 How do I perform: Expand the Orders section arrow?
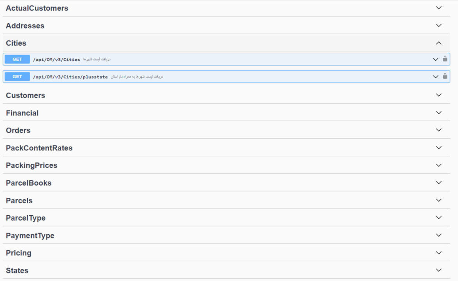[x=438, y=130]
